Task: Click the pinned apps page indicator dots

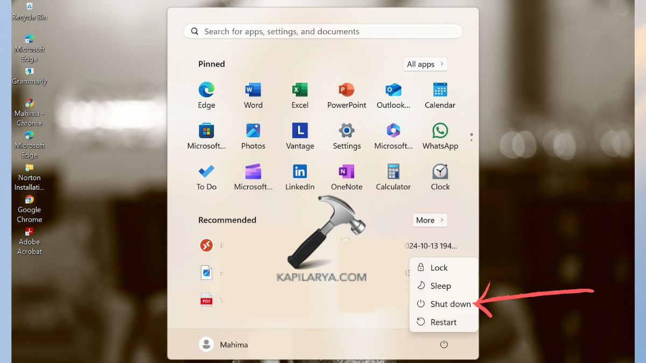Action: pos(472,137)
